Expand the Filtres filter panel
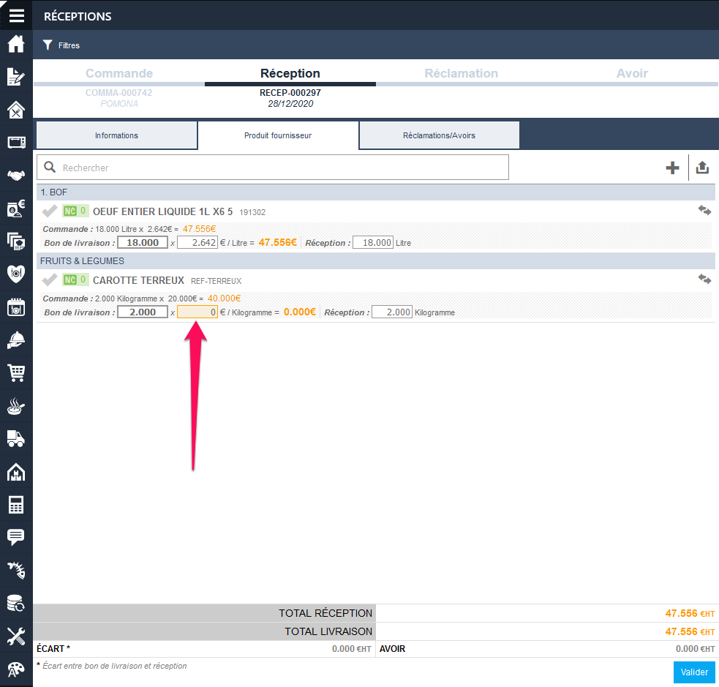719x687 pixels. click(61, 45)
